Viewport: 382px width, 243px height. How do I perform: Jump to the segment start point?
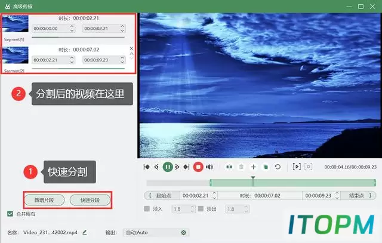tap(147, 167)
